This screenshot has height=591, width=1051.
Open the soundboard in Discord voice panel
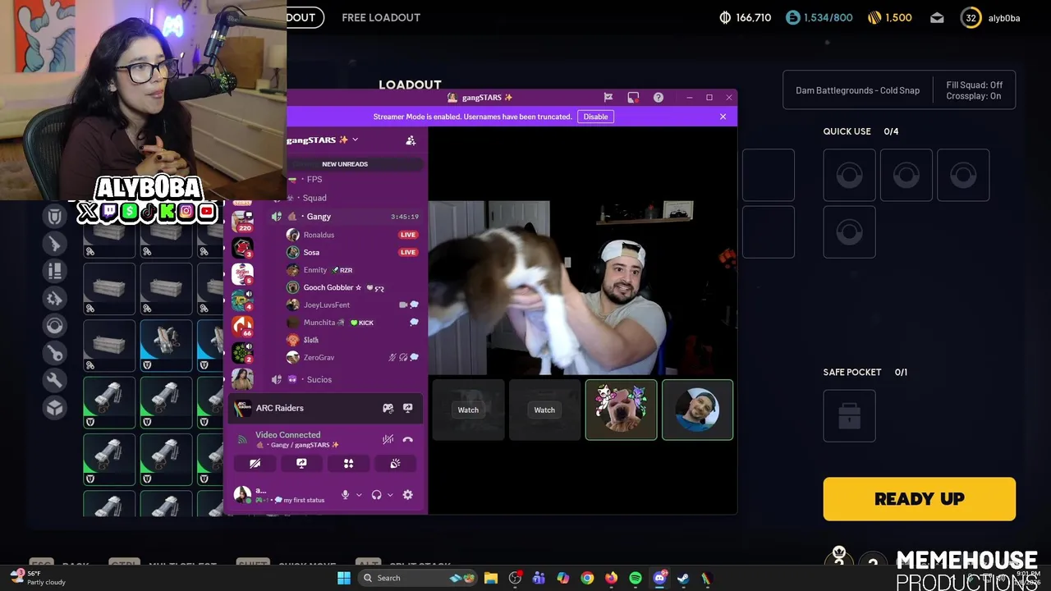pos(395,464)
